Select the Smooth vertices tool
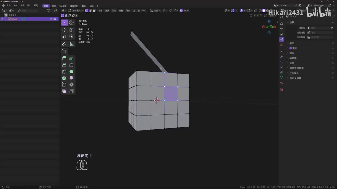The width and height of the screenshot is (337, 189). 71,78
